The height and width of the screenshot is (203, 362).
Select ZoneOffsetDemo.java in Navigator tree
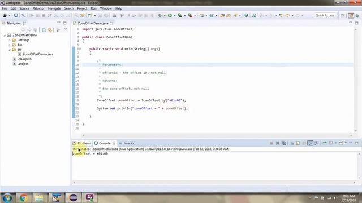[x=38, y=54]
